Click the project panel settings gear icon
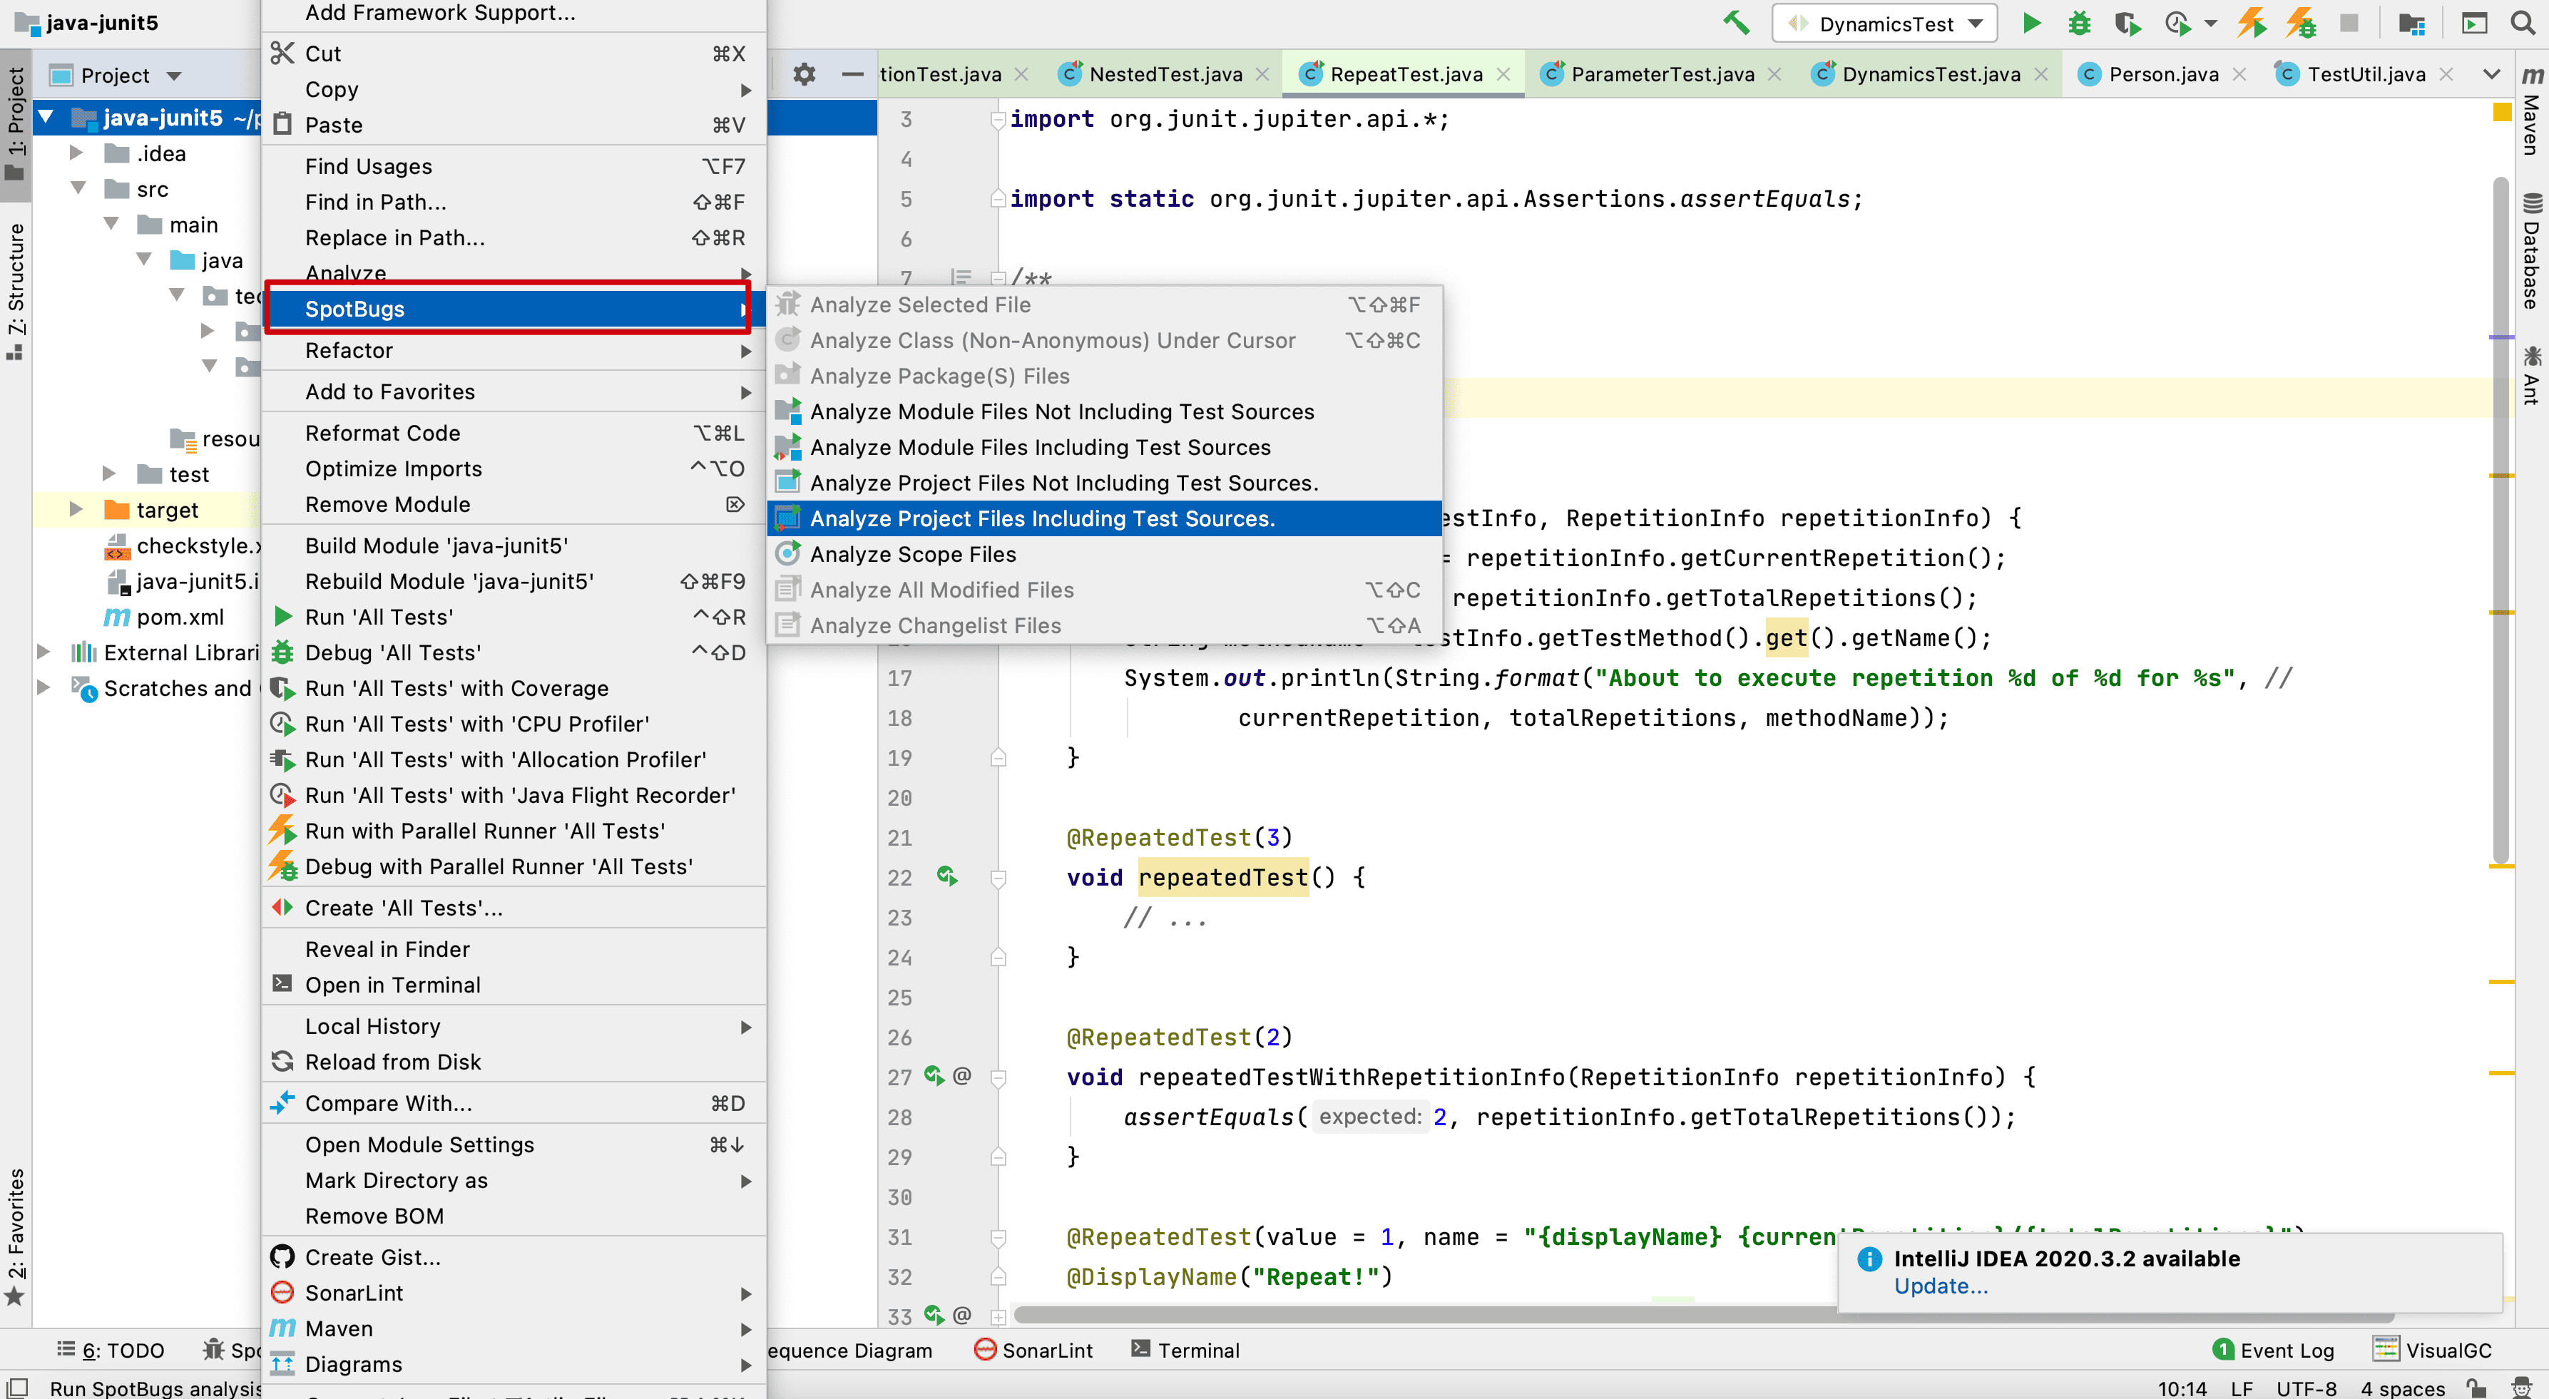2549x1399 pixels. tap(804, 74)
